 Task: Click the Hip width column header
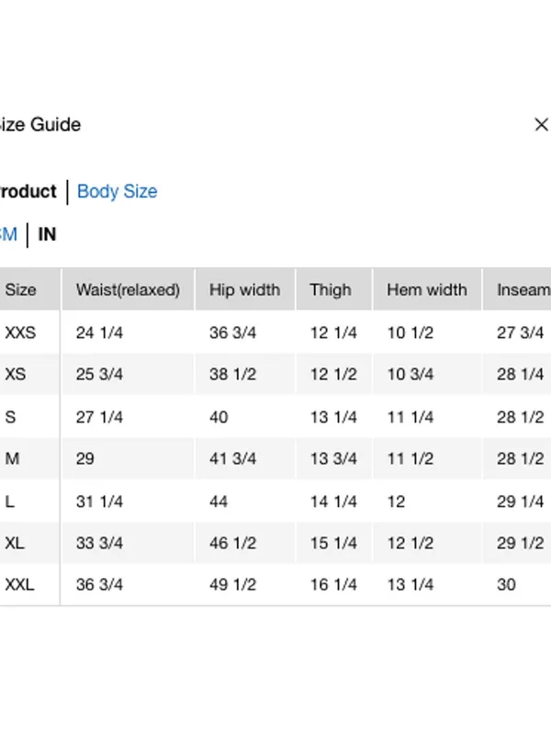[245, 289]
